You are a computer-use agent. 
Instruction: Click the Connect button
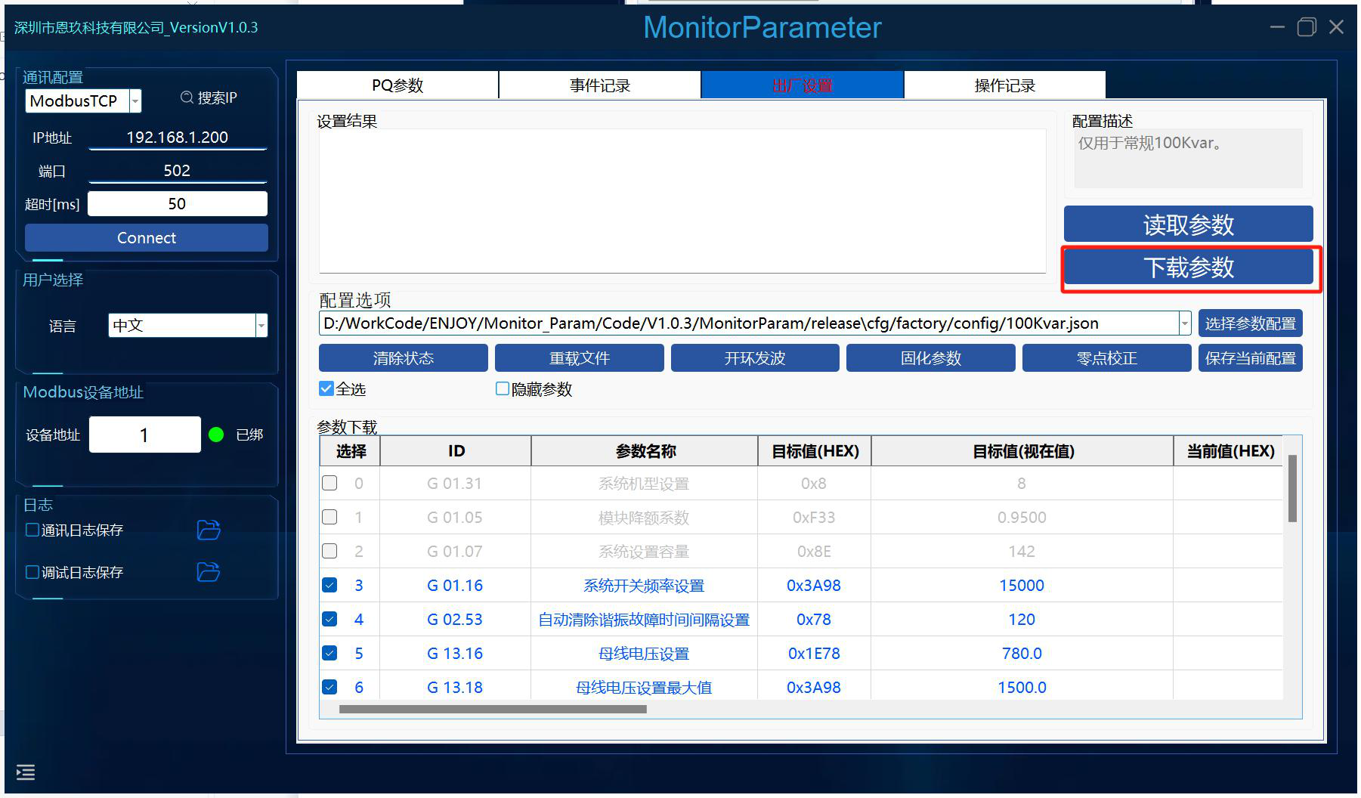tap(147, 237)
